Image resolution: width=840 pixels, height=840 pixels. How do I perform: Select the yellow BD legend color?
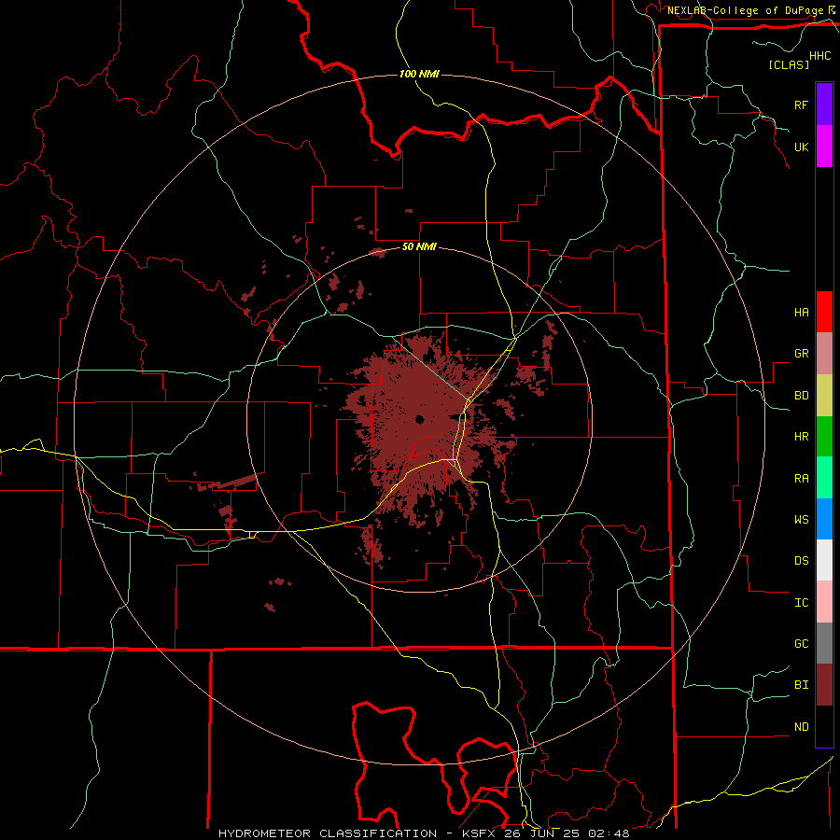(824, 396)
